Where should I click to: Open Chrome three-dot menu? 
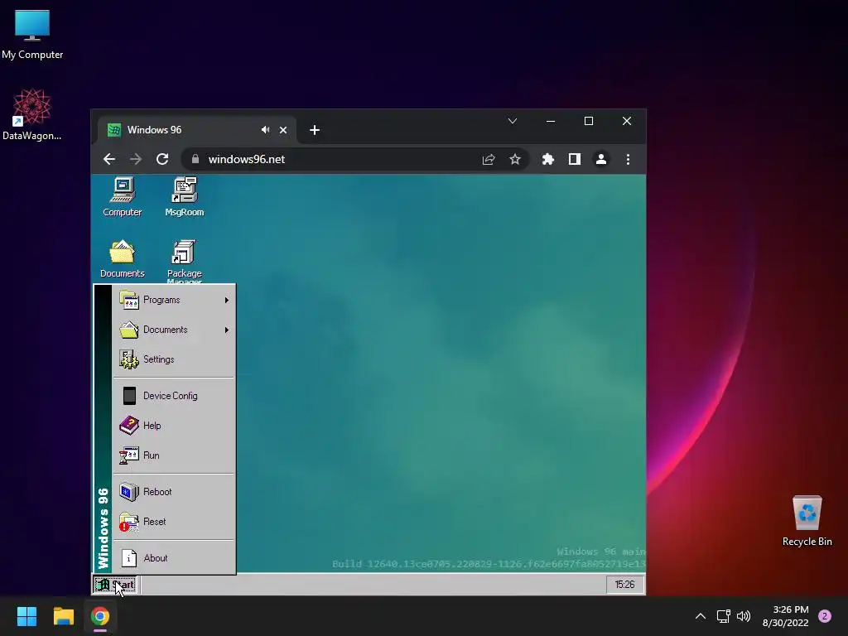coord(628,159)
